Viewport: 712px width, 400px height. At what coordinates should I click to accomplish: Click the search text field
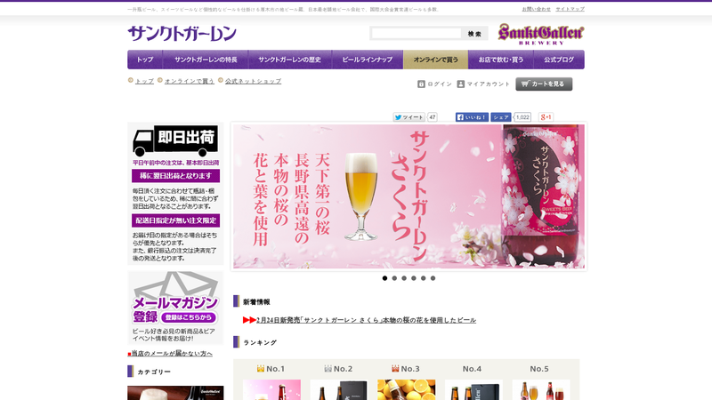[x=417, y=34]
